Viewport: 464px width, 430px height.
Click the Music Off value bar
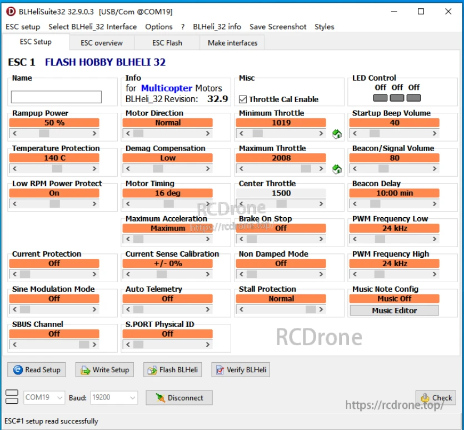coord(394,298)
